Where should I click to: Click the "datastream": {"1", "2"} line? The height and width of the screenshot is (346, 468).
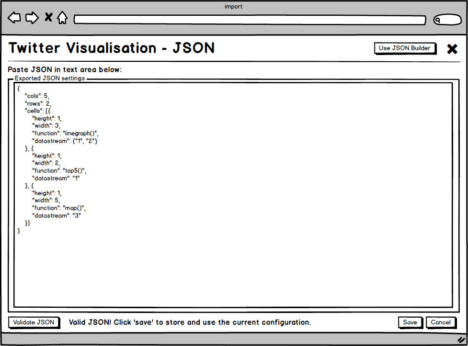click(65, 141)
